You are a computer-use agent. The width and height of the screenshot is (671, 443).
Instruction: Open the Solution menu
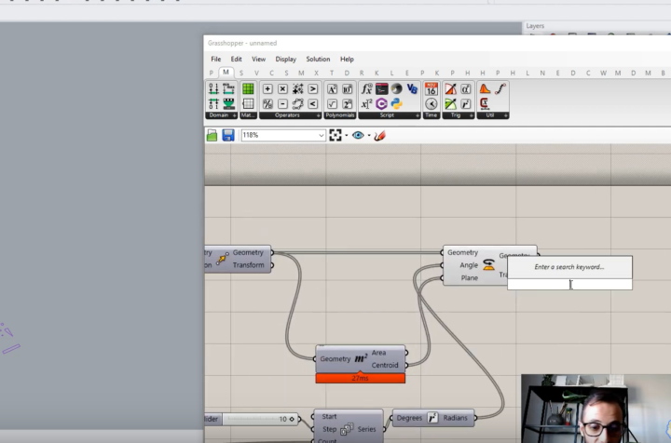tap(318, 59)
